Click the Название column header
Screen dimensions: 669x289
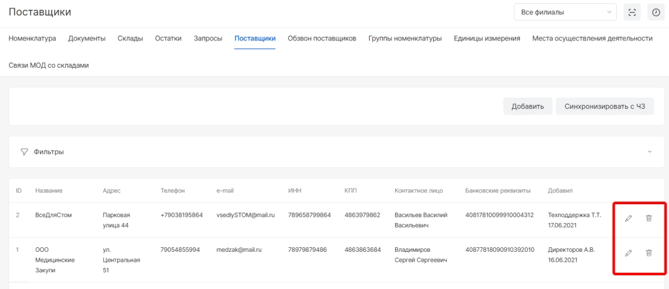click(x=49, y=190)
